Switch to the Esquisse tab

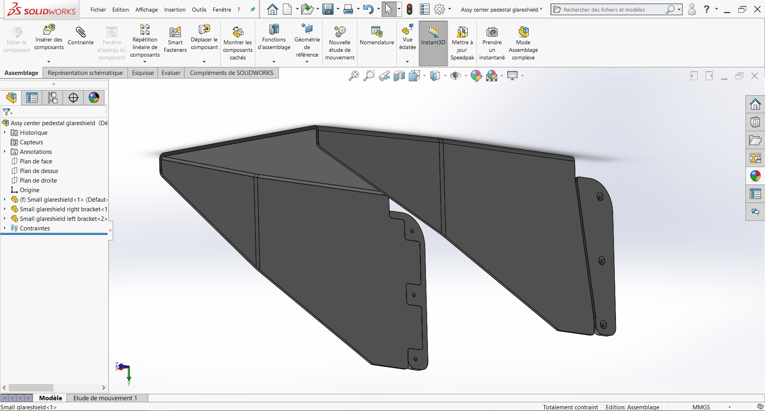tap(143, 73)
